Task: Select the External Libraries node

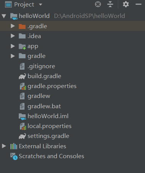Action: coord(42,146)
